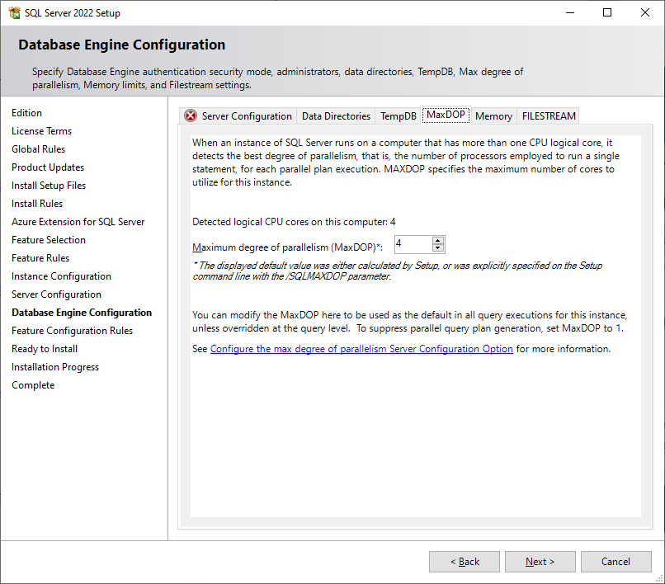Go back using the Back button

click(x=465, y=562)
